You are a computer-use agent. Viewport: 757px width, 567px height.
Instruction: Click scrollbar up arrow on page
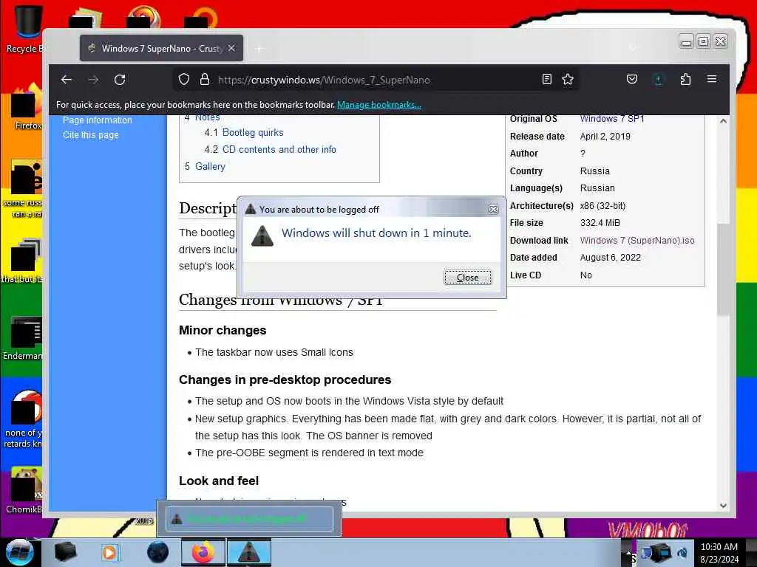[723, 121]
